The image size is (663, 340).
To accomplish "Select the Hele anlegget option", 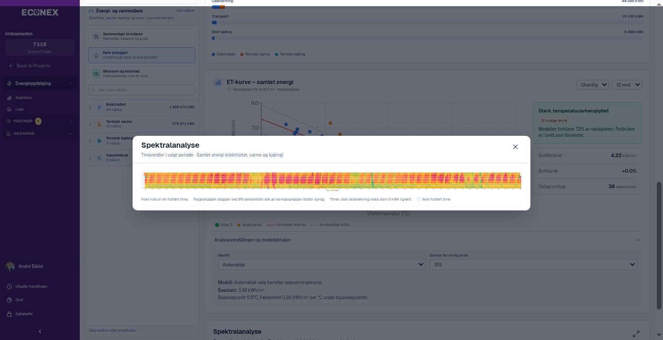I will (x=142, y=55).
